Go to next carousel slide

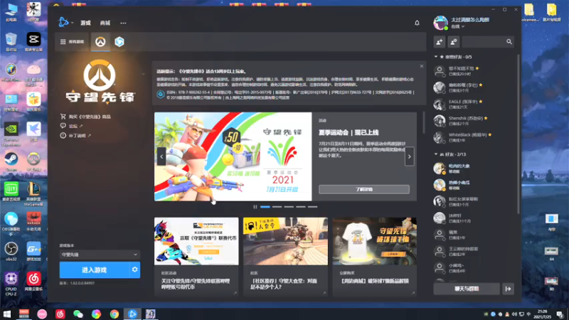pos(410,156)
